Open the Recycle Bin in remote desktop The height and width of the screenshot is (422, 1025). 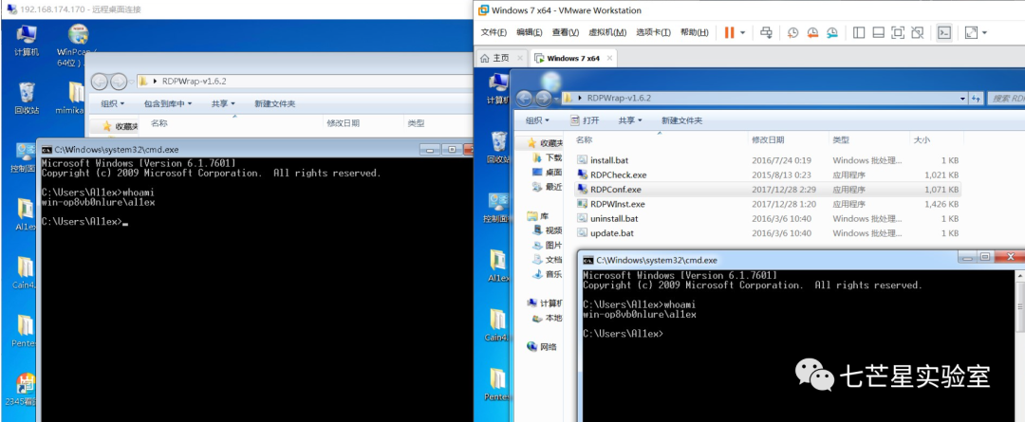pos(28,96)
